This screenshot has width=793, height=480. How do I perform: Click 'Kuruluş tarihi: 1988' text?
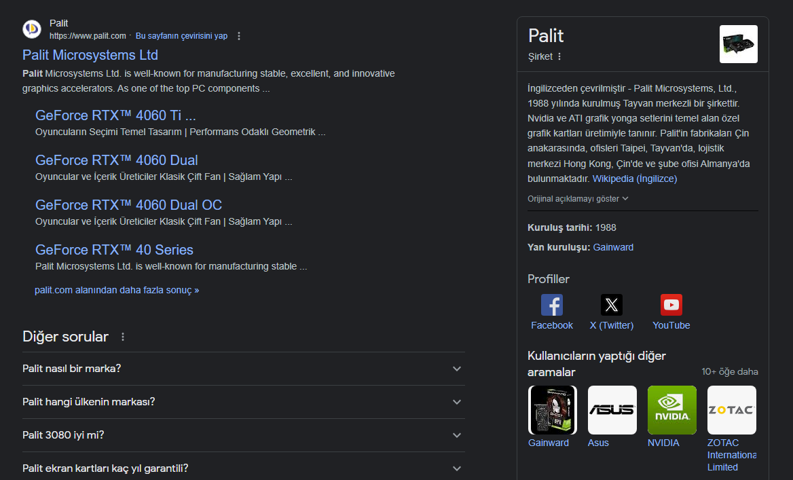(572, 227)
